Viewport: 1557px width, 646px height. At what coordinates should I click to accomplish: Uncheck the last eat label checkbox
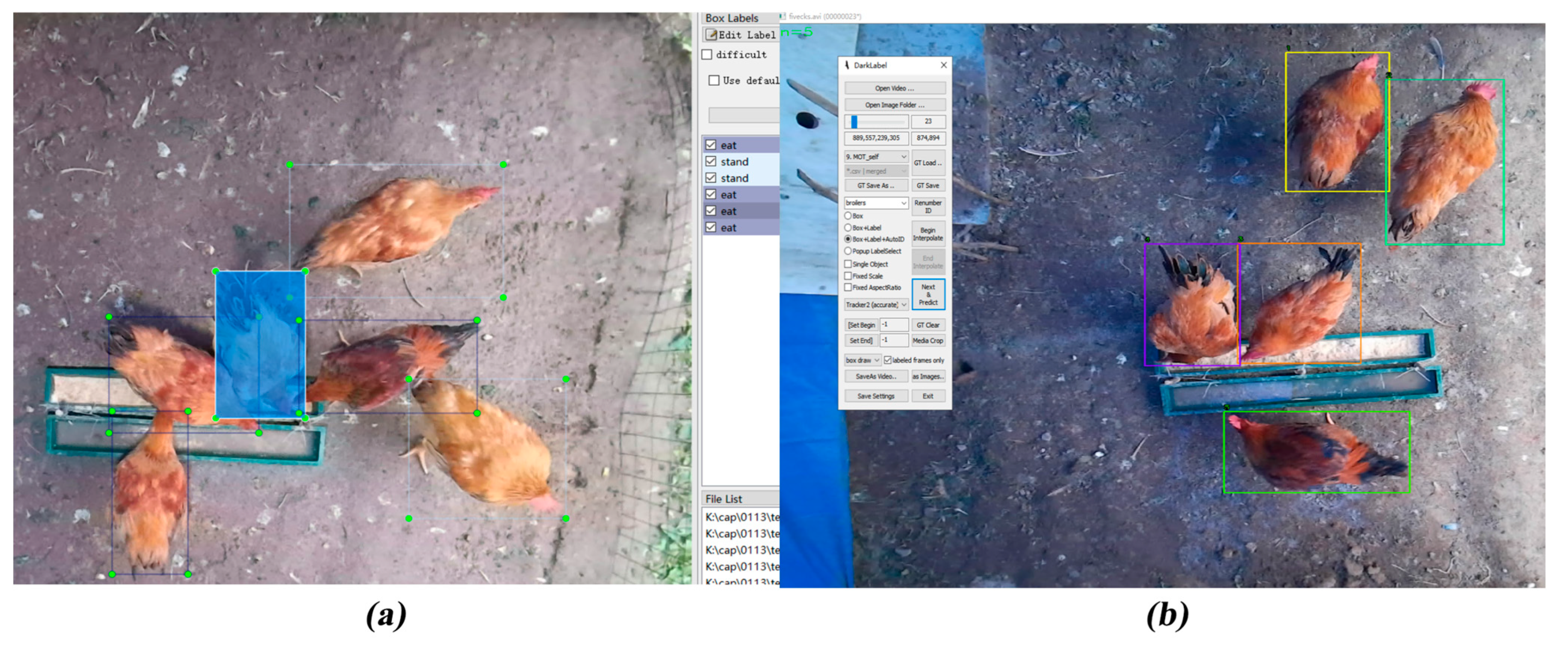[x=711, y=227]
